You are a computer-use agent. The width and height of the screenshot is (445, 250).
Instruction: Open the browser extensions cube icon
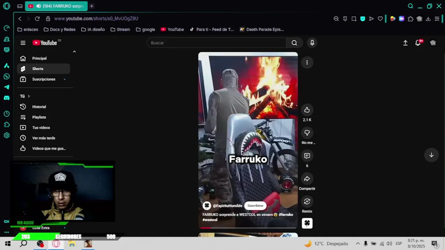click(x=411, y=19)
